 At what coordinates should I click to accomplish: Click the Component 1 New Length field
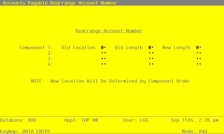tap(199, 47)
